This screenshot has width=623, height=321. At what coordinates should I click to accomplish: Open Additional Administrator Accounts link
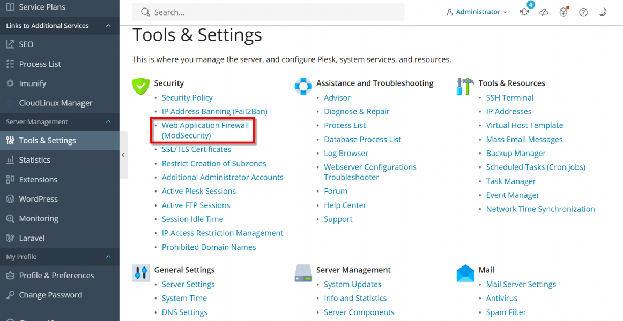coord(222,177)
